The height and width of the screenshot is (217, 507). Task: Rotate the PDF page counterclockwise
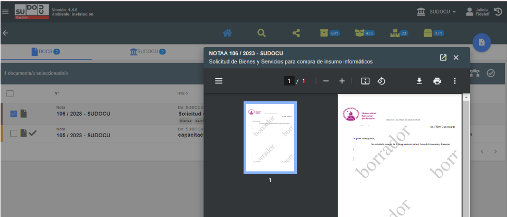pos(381,81)
